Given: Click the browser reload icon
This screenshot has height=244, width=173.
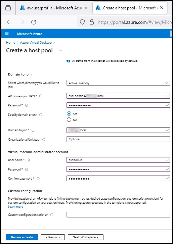Looking at the screenshot, I should (x=34, y=22).
